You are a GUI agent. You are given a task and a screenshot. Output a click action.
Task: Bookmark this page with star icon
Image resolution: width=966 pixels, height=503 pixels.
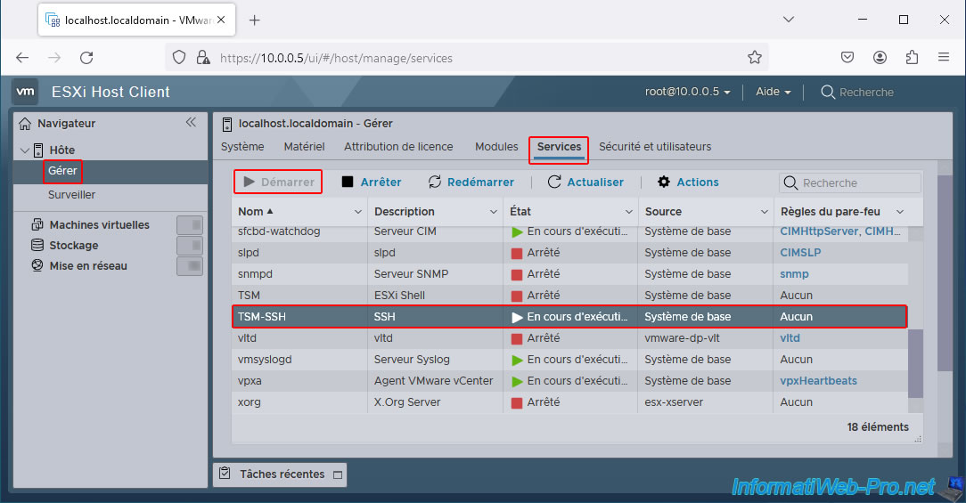[x=755, y=58]
